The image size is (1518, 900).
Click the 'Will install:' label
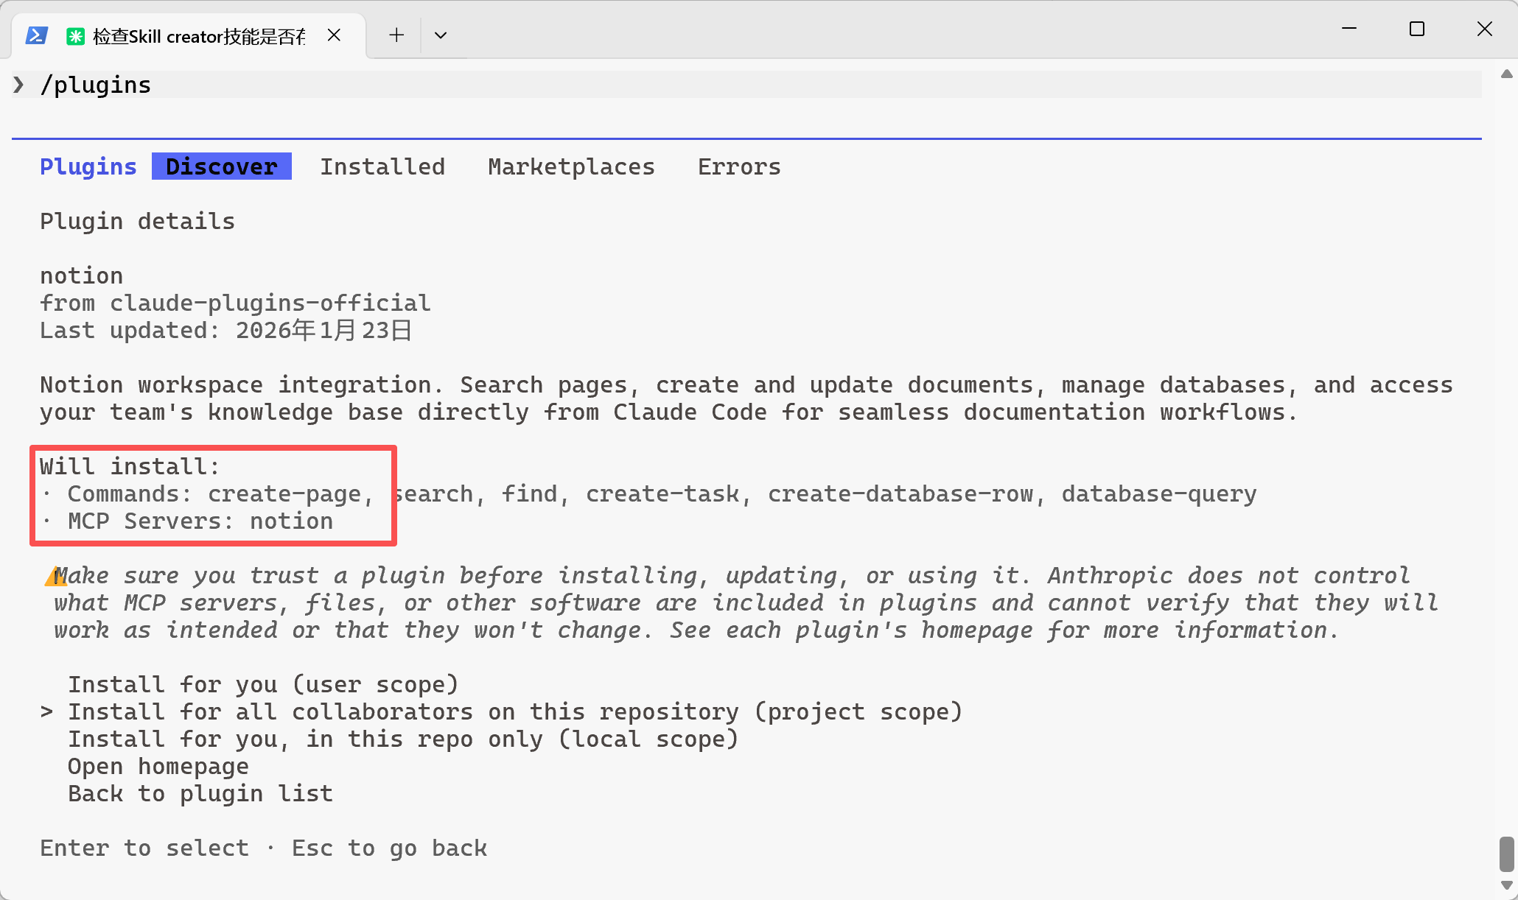[130, 467]
